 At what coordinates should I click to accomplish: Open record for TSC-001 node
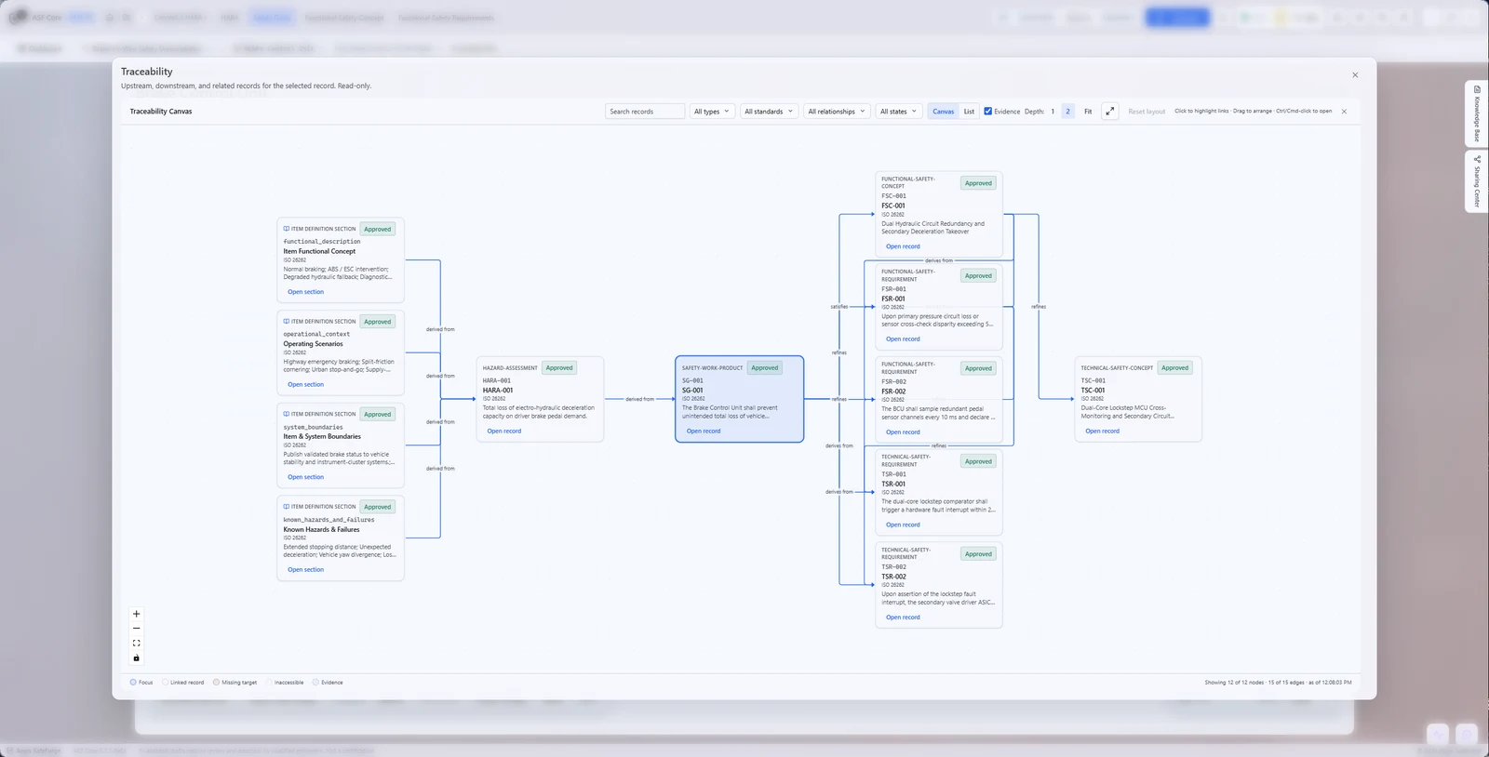coord(1102,431)
